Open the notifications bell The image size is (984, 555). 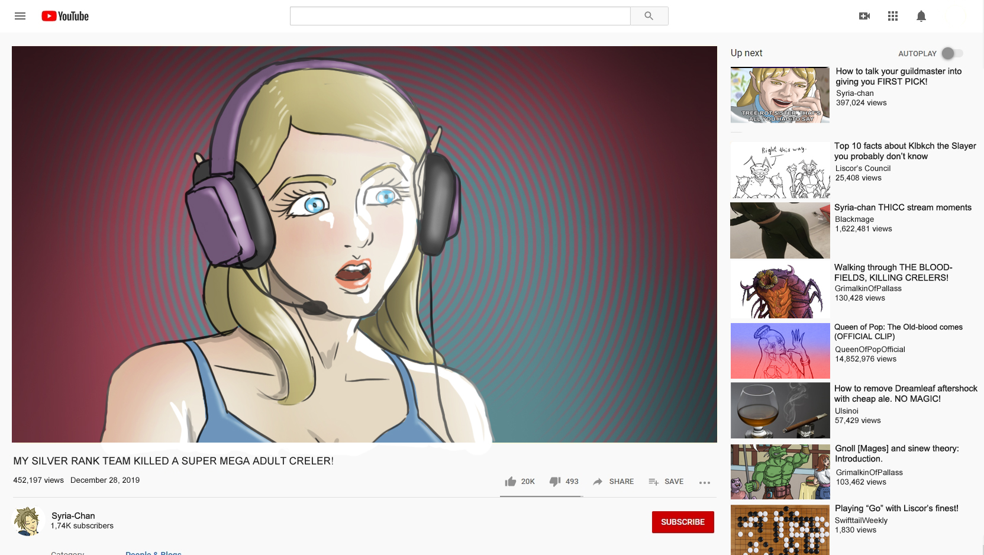click(x=921, y=16)
